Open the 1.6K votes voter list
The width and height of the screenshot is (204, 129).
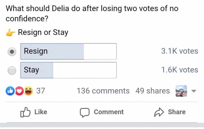[x=179, y=70]
